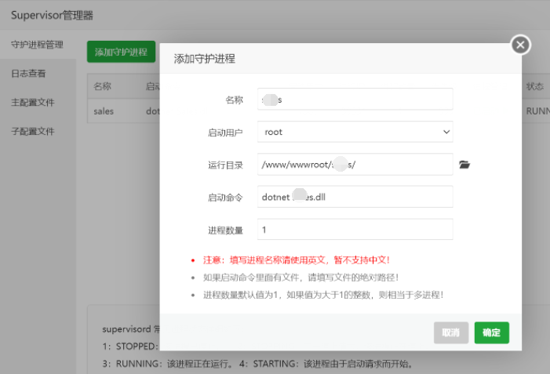Switch to the 守护进程管理 tab
Viewport: 550px width, 374px height.
[37, 45]
